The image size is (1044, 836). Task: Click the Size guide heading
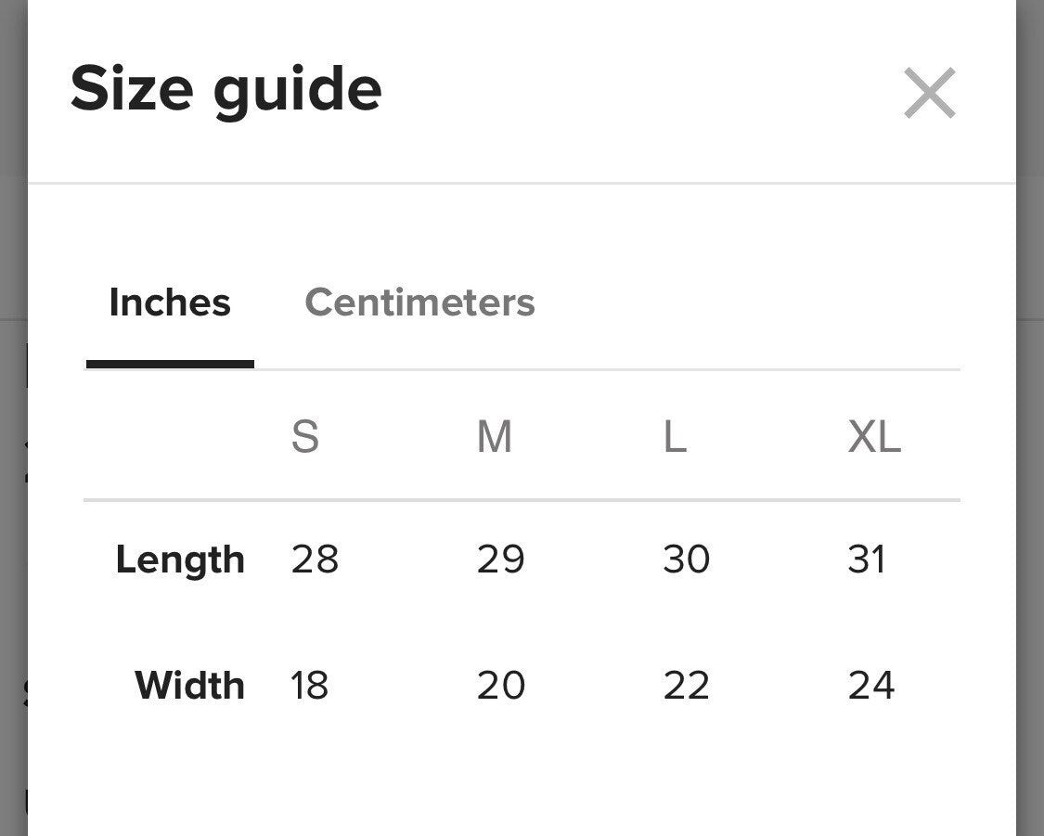(x=226, y=89)
